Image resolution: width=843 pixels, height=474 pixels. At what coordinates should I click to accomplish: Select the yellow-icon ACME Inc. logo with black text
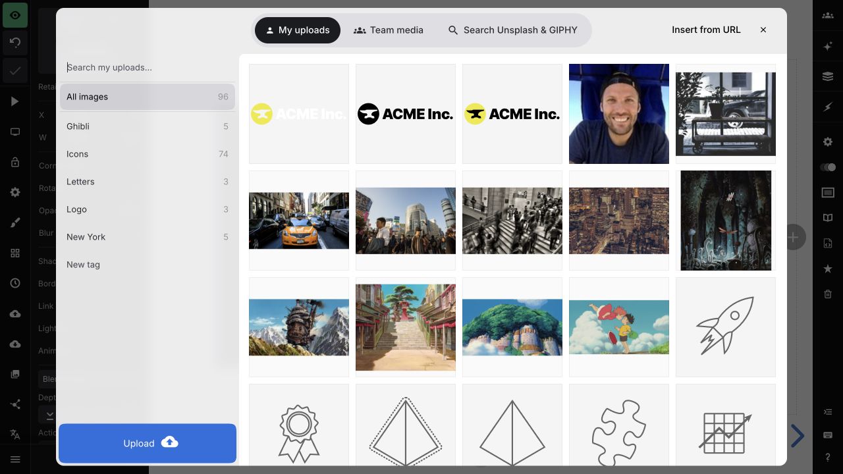[x=512, y=114]
